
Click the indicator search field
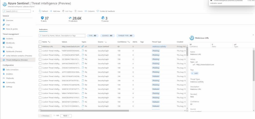click(62, 36)
